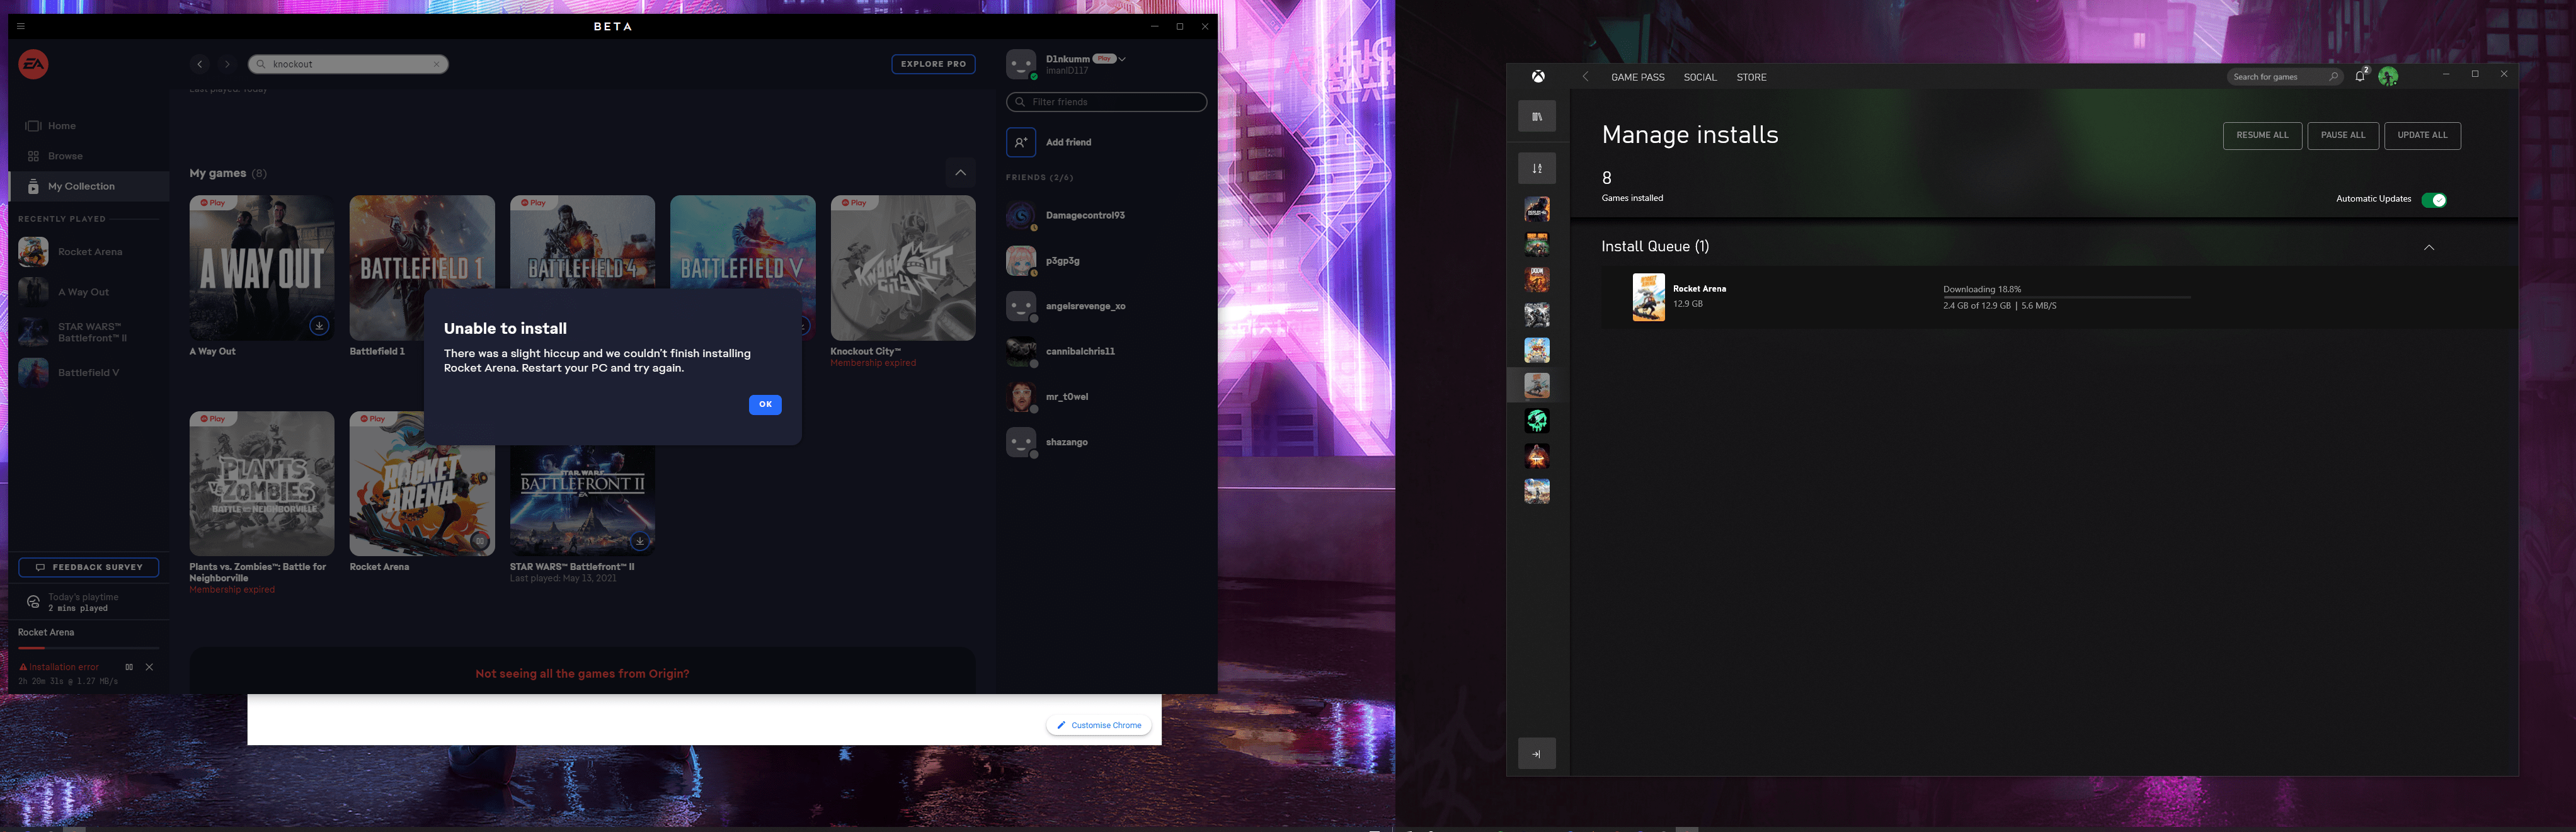Screen dimensions: 2576x832
Task: Click the A Way Out download icon
Action: [319, 325]
